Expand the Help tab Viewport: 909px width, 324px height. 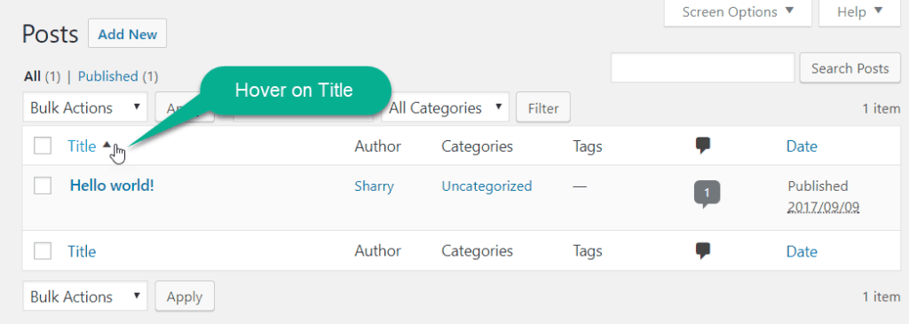coord(859,12)
